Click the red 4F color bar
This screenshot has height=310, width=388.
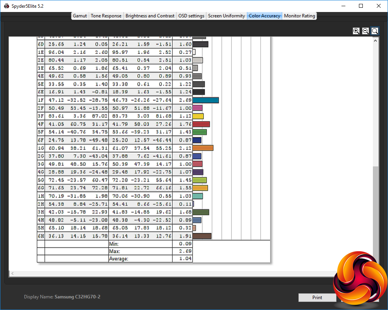click(201, 124)
